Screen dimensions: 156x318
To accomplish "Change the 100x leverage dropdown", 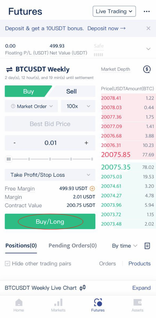I will click(x=78, y=106).
